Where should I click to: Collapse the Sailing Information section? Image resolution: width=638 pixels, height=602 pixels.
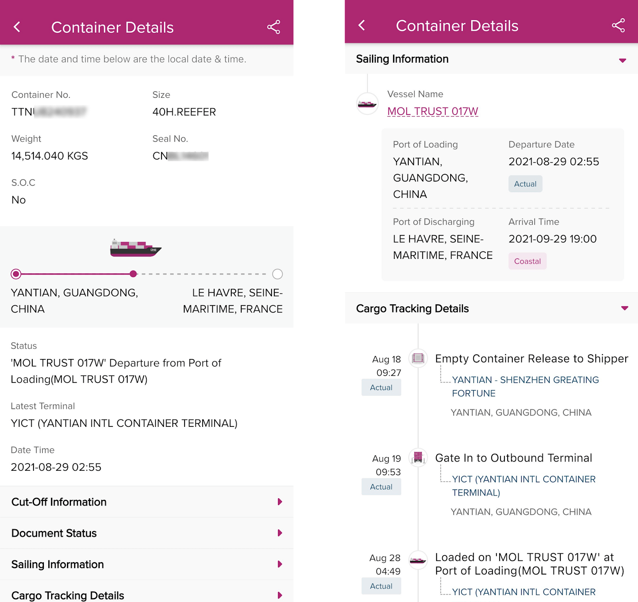pyautogui.click(x=622, y=61)
